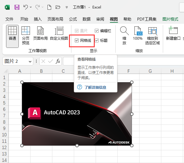This screenshot has height=163, width=184.
Task: Click the formula bar options dots
Action: tap(36, 61)
